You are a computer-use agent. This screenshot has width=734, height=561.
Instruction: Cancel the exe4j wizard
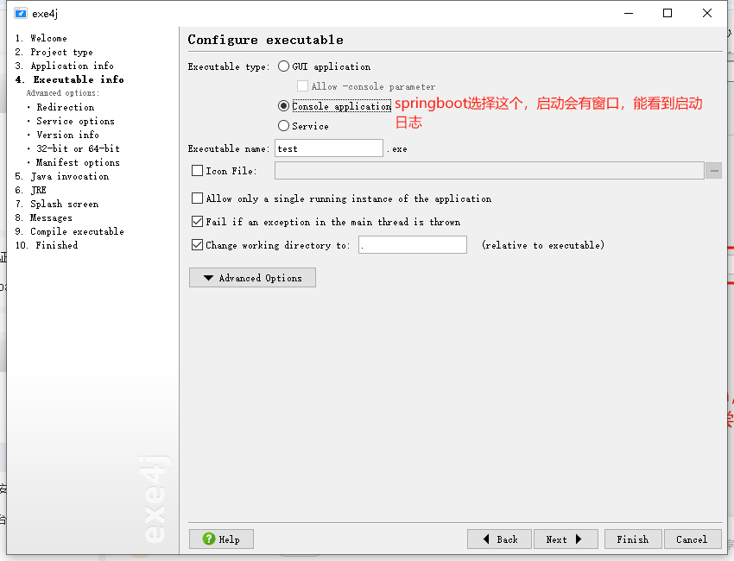tap(693, 539)
